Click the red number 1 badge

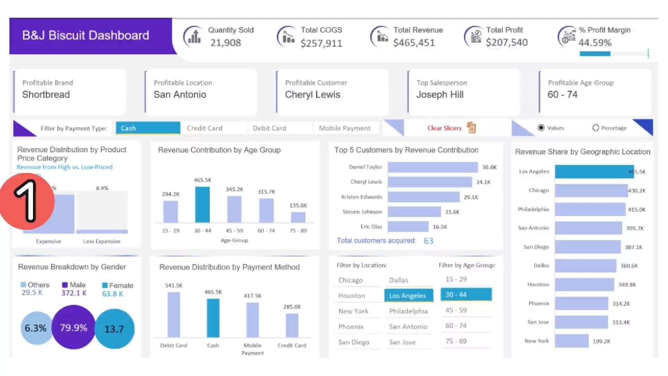[27, 201]
